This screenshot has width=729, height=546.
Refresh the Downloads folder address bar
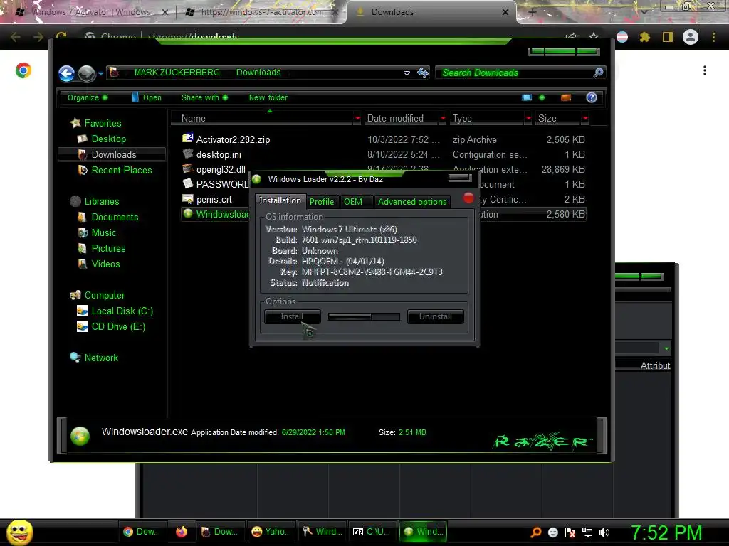(423, 73)
